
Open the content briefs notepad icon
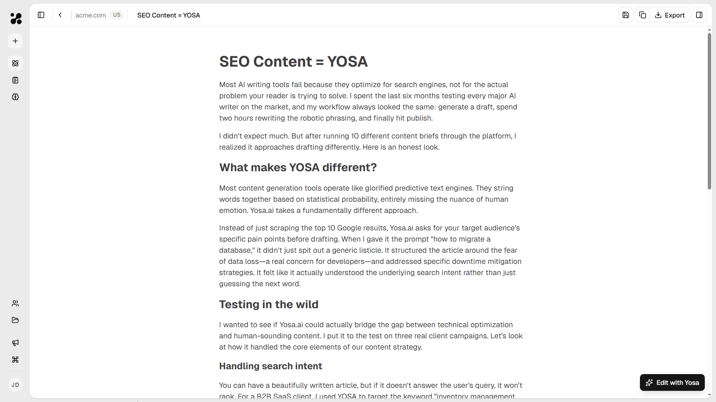point(15,80)
